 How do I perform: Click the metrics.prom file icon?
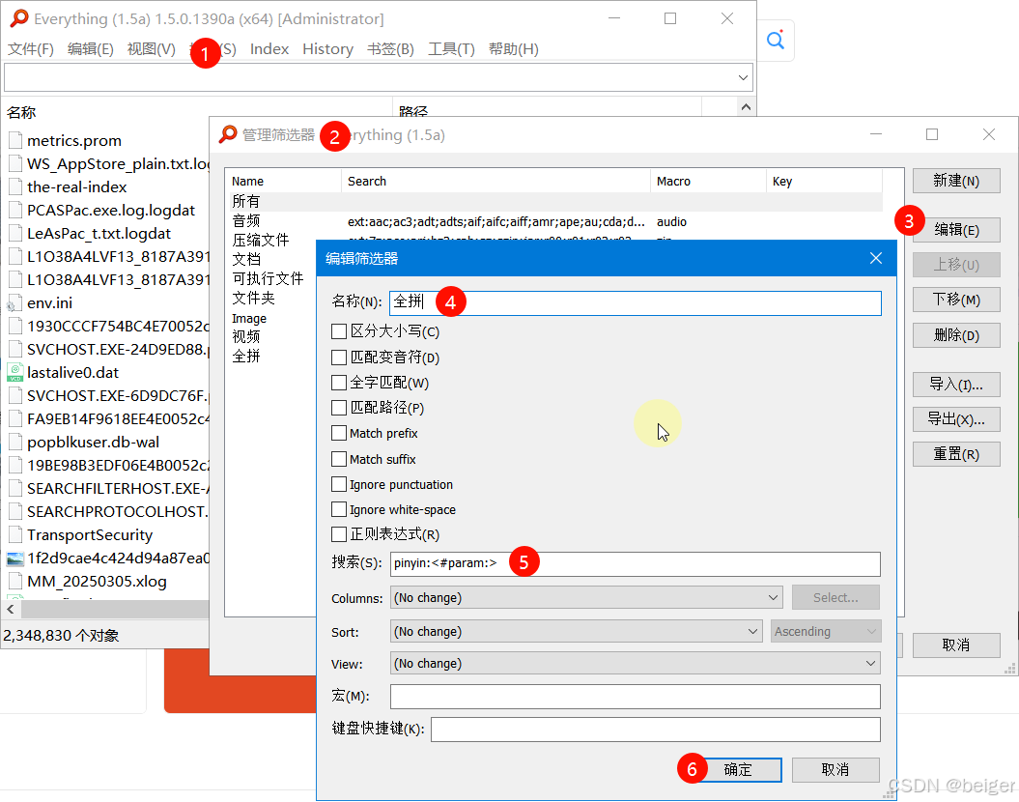coord(14,140)
